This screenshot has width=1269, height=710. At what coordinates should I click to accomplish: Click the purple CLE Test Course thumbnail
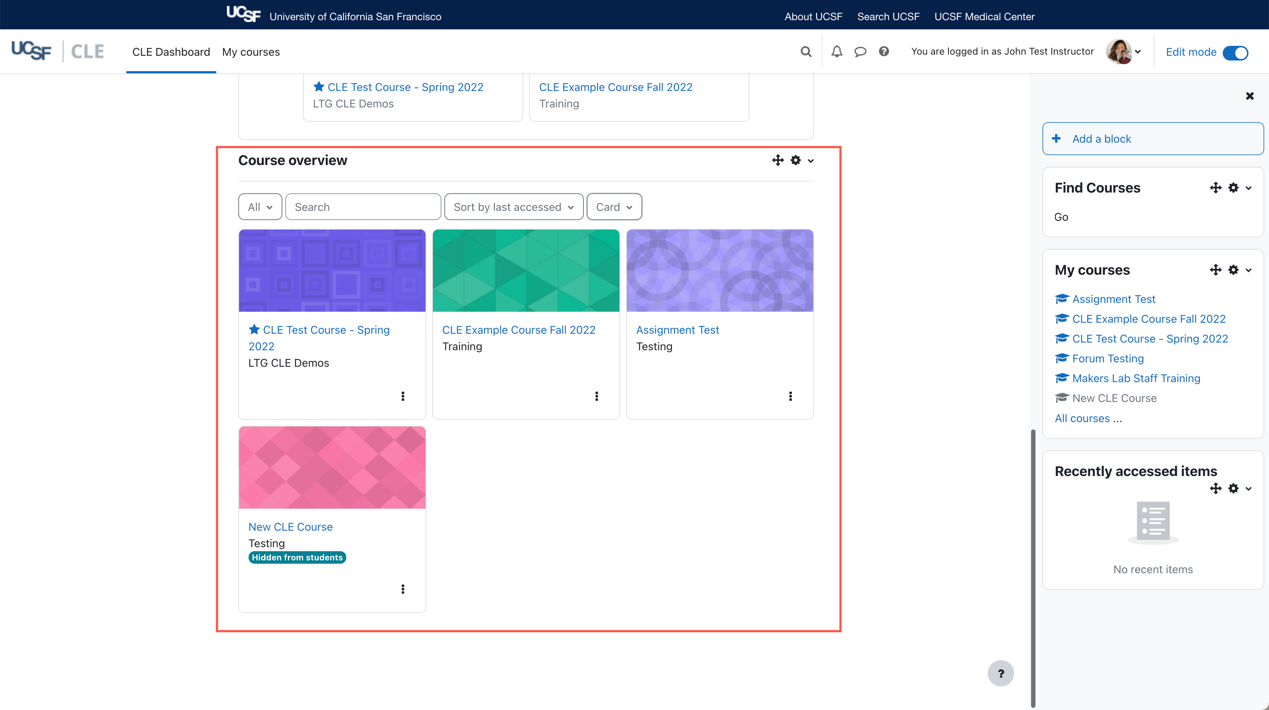332,270
